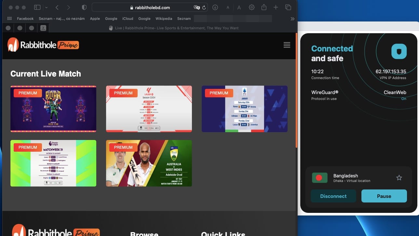Image resolution: width=419 pixels, height=236 pixels.
Task: Open the favorites grid icon in bookmarks bar
Action: pos(9,19)
